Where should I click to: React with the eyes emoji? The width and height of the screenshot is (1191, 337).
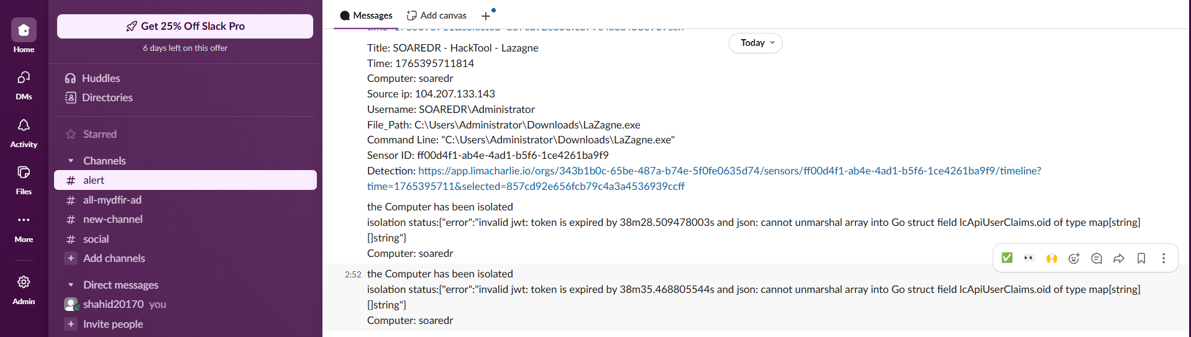pyautogui.click(x=1029, y=258)
